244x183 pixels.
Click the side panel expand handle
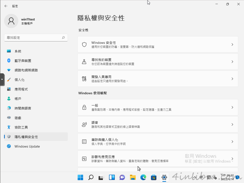pos(2,79)
